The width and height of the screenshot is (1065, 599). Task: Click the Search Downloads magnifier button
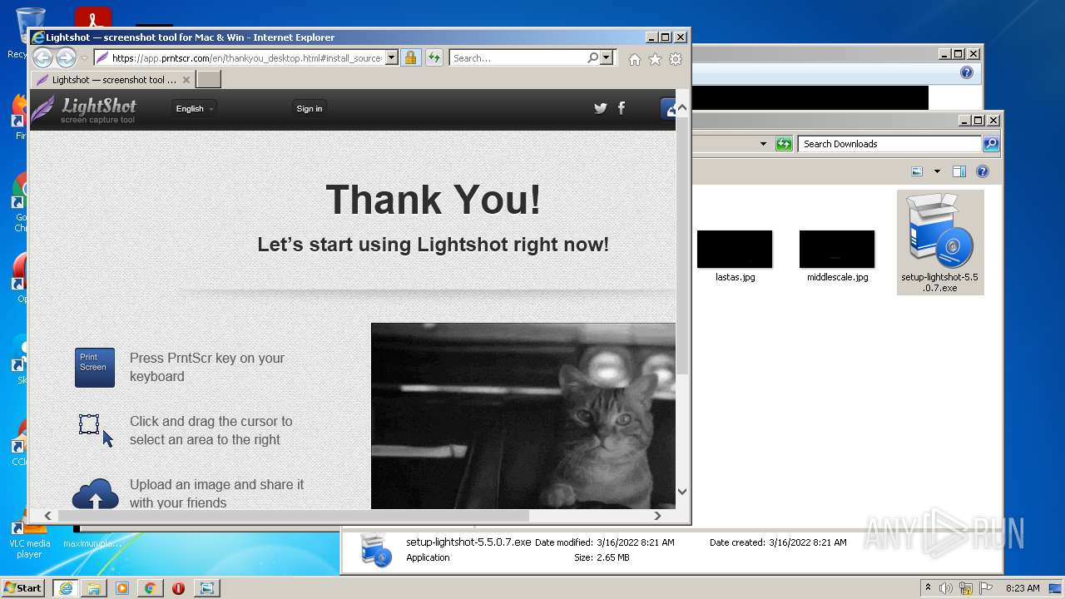pos(991,144)
